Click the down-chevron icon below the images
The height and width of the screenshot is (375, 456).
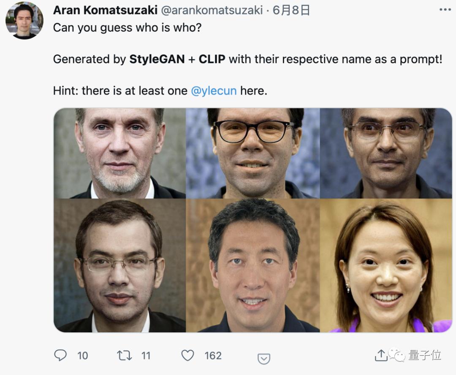(x=264, y=359)
